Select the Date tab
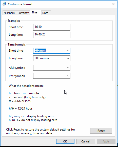The image size is (118, 147). [x=45, y=13]
